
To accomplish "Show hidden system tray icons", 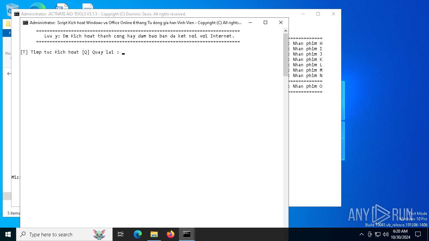I will [361, 234].
